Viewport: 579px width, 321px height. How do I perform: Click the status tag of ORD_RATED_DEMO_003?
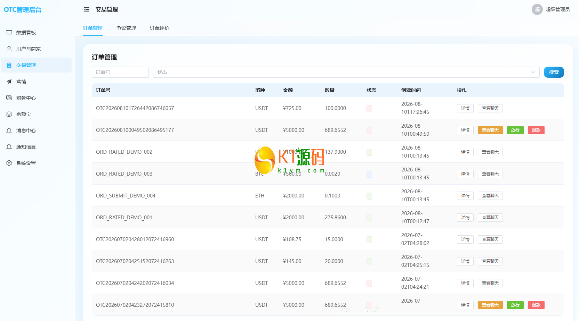[369, 174]
